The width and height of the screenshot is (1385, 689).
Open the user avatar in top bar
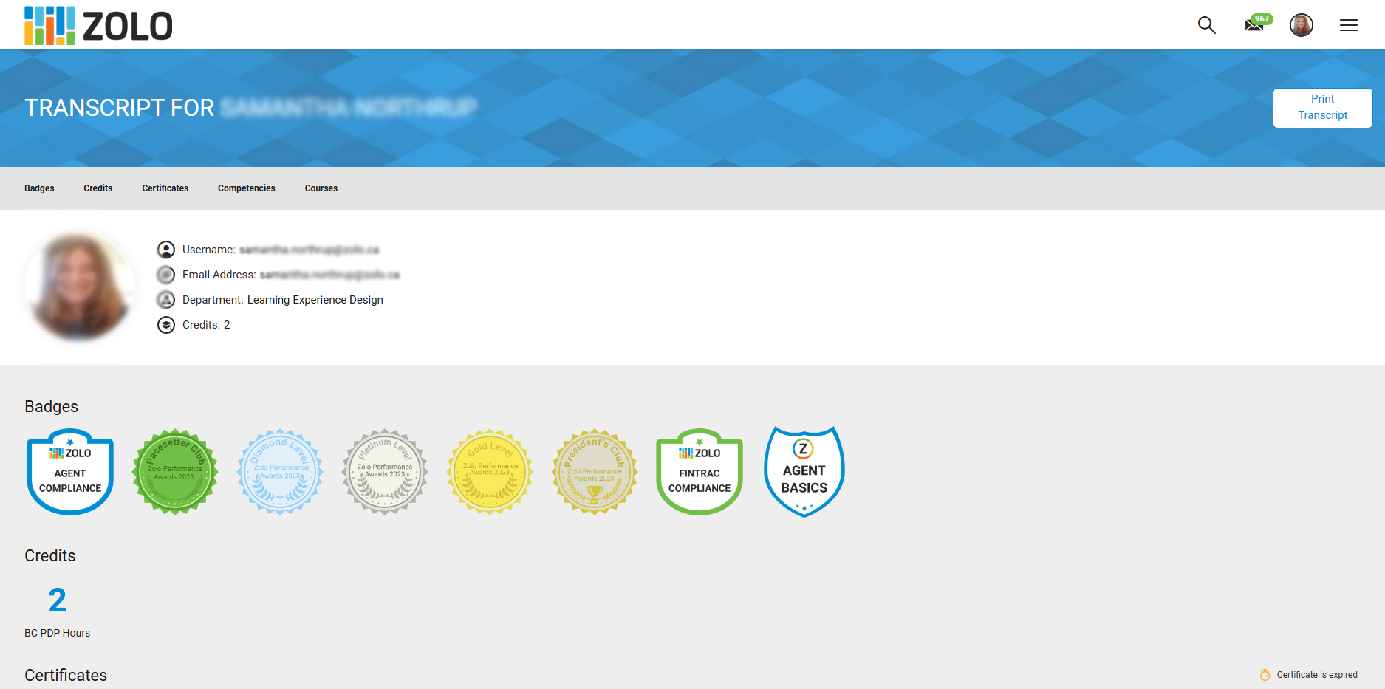[x=1301, y=25]
